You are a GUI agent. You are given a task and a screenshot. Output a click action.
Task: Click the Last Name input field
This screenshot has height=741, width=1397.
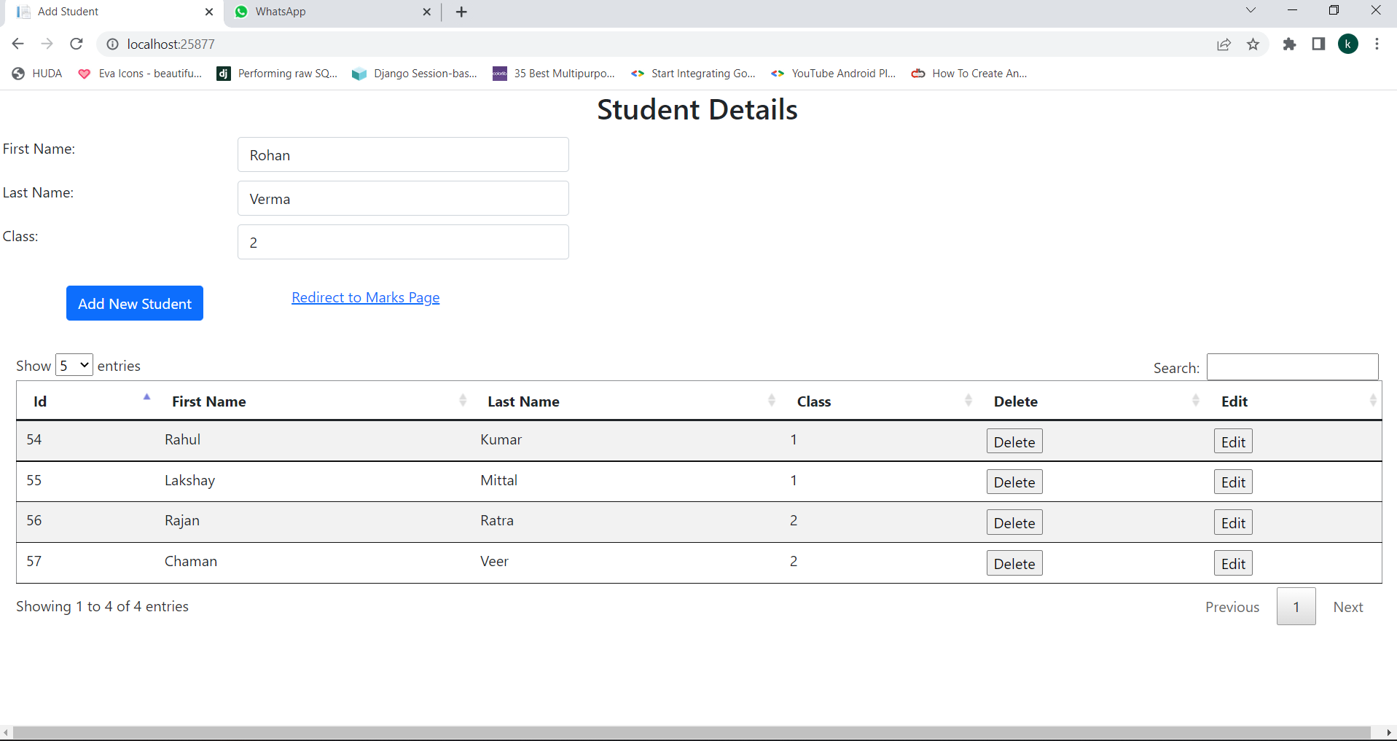coord(403,198)
